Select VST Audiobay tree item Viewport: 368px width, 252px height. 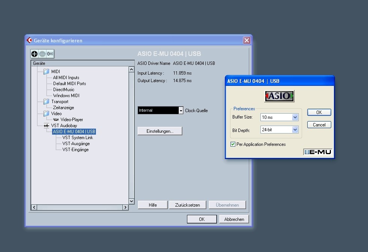click(64, 126)
